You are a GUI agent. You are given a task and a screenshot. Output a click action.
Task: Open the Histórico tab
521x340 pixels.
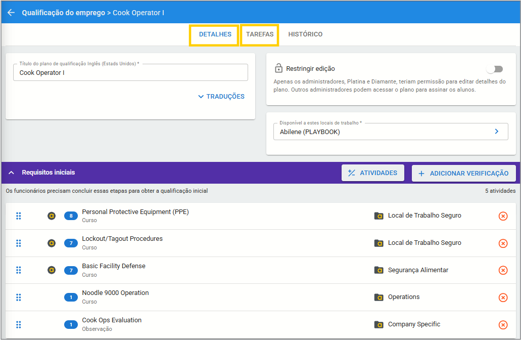click(305, 34)
